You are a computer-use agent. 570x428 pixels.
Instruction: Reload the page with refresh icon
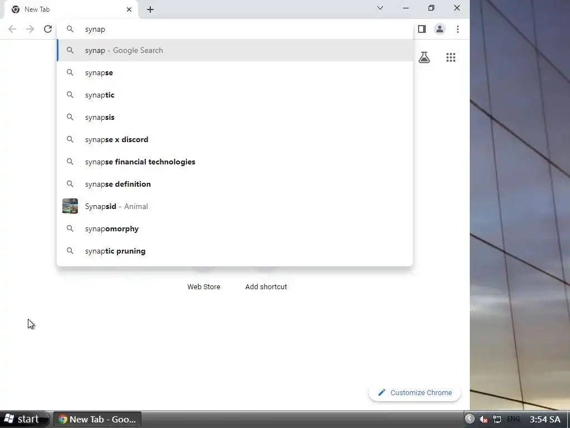[48, 29]
